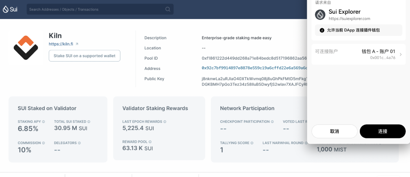Click the Enterprise-grade staking made easy description
The height and width of the screenshot is (177, 410).
click(237, 38)
